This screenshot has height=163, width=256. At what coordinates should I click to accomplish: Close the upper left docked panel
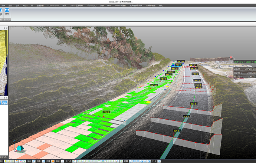[x=7, y=28]
